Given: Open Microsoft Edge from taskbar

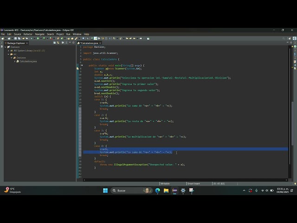Looking at the screenshot, I should point(158,190).
